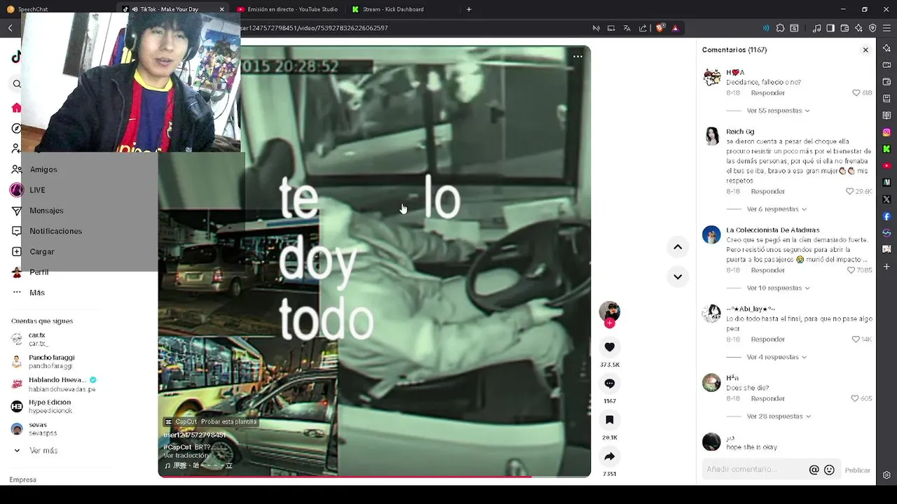Open sidebar settings gear at bottom

tap(886, 475)
